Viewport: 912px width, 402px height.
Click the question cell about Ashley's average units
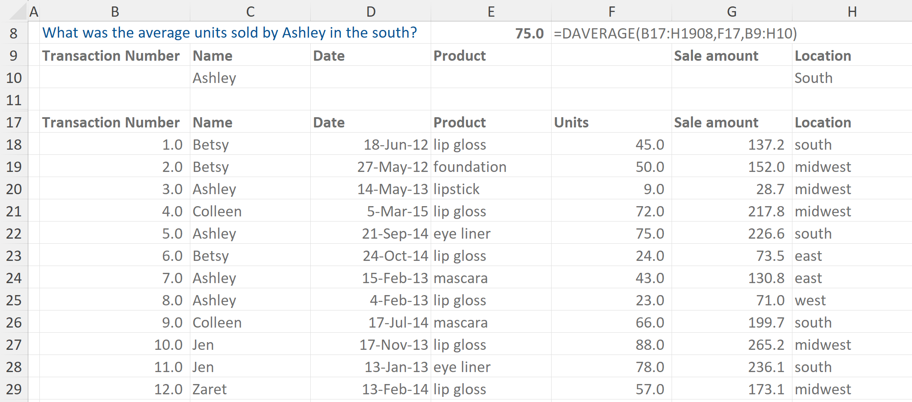[230, 33]
